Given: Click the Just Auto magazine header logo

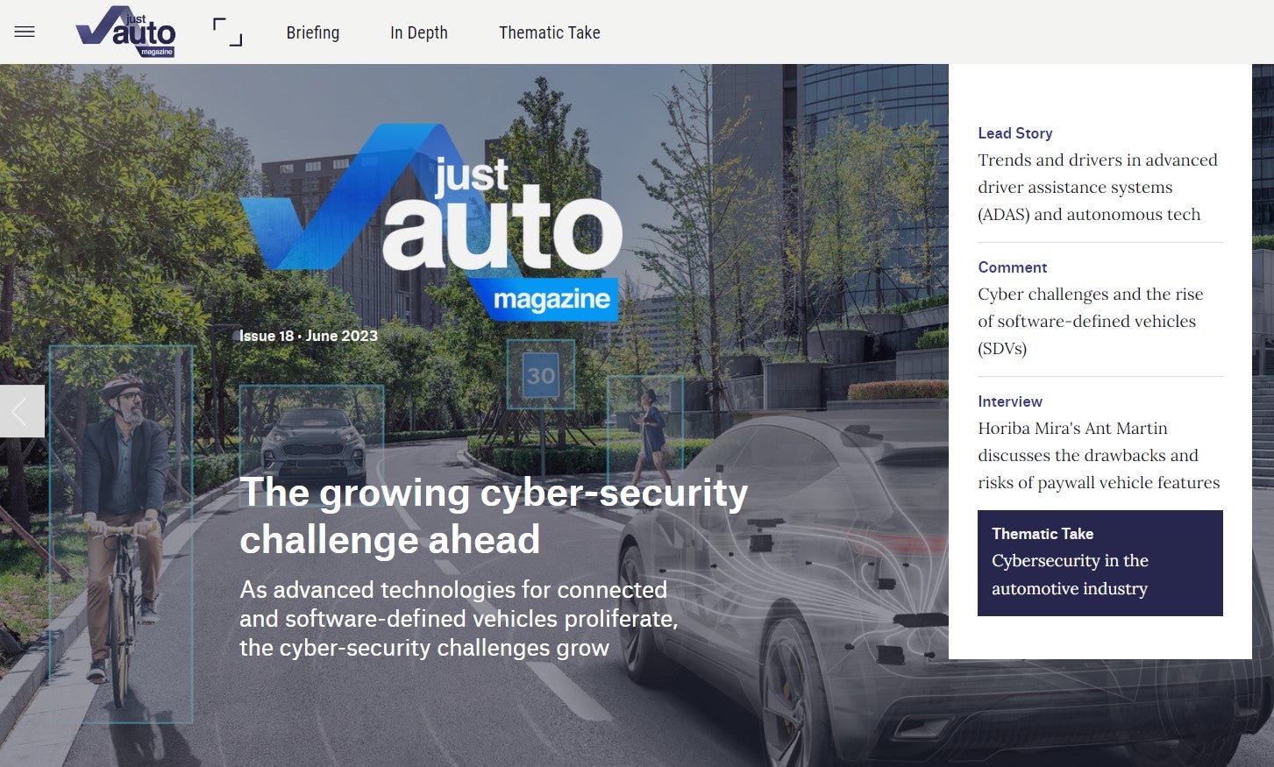Looking at the screenshot, I should (x=126, y=32).
